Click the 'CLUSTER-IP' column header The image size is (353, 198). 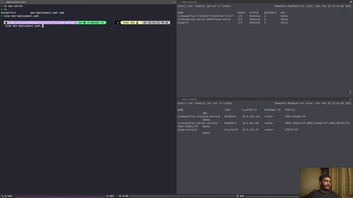tap(249, 110)
